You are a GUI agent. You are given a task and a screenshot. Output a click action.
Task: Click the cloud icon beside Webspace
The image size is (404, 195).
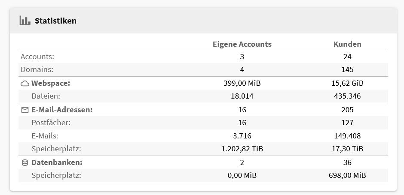coord(25,84)
